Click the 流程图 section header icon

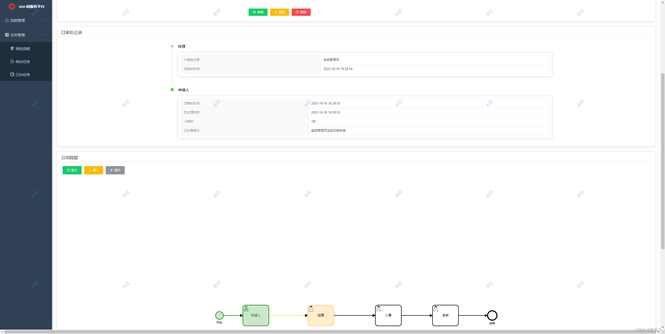[63, 158]
